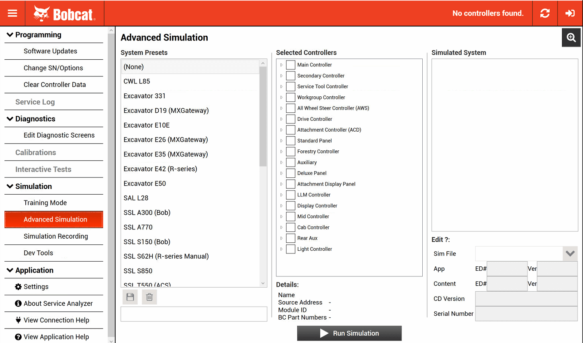The image size is (583, 343).
Task: Click the zoom magnifier icon
Action: point(571,37)
